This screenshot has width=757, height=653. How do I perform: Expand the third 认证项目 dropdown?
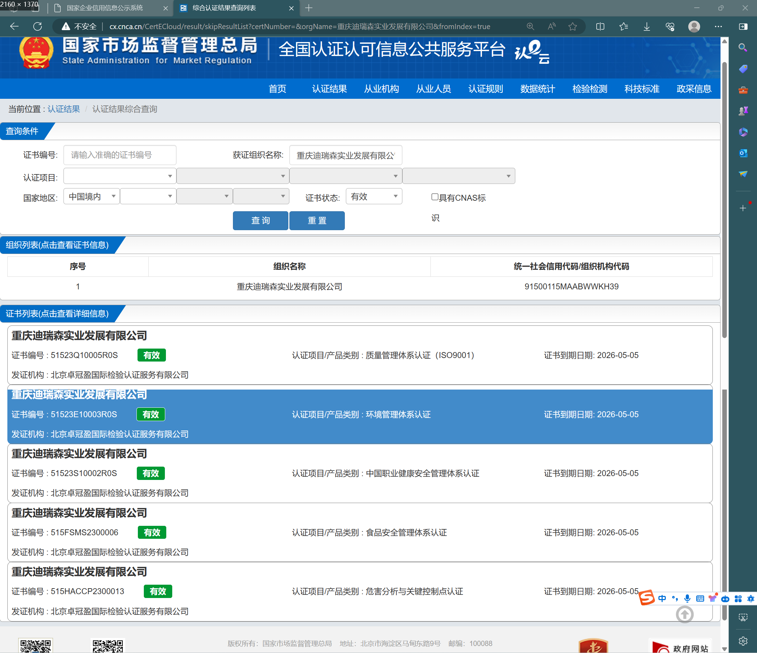(x=346, y=176)
